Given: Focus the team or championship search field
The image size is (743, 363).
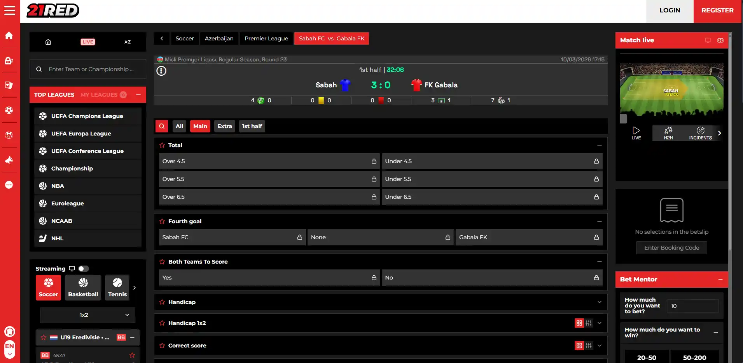Looking at the screenshot, I should (88, 69).
